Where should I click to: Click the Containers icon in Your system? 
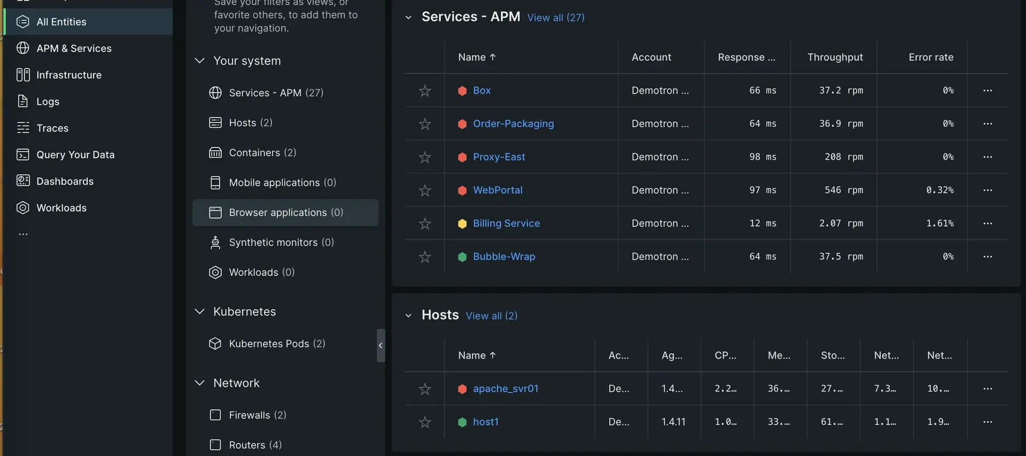[x=215, y=152]
